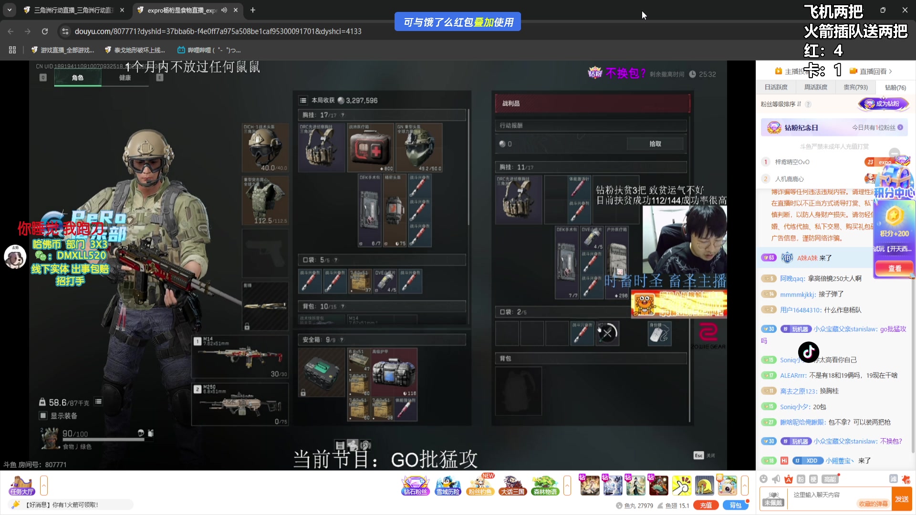
Task: Click the 发送 send button
Action: (902, 499)
